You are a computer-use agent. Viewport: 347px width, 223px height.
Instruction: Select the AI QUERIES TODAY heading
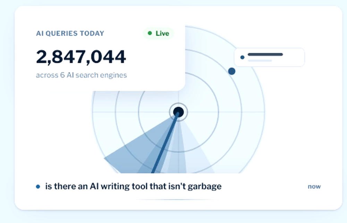click(70, 33)
